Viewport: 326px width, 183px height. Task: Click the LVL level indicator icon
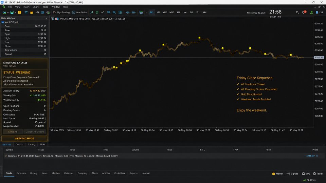point(320,13)
